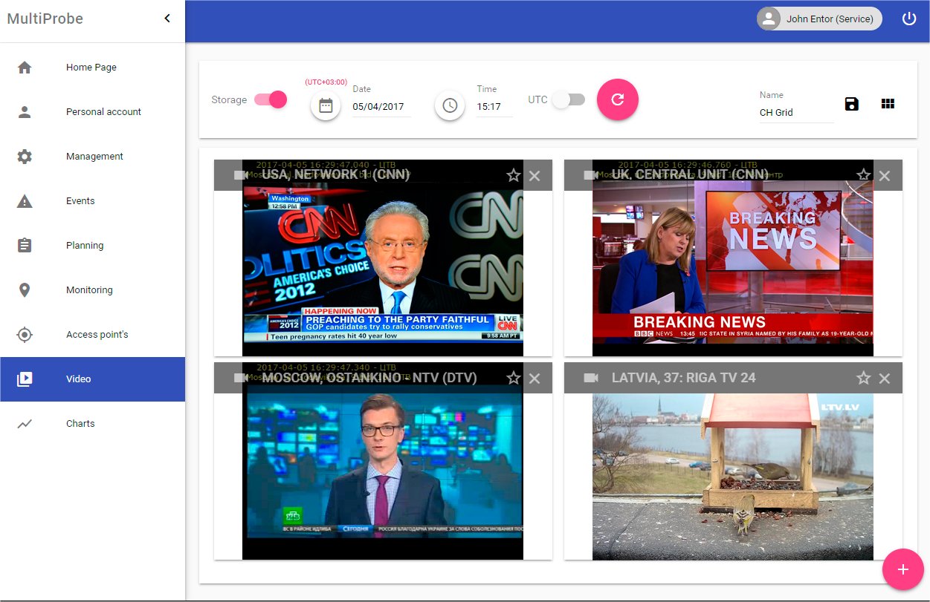Star the USA Network 1 CNN channel

click(513, 175)
